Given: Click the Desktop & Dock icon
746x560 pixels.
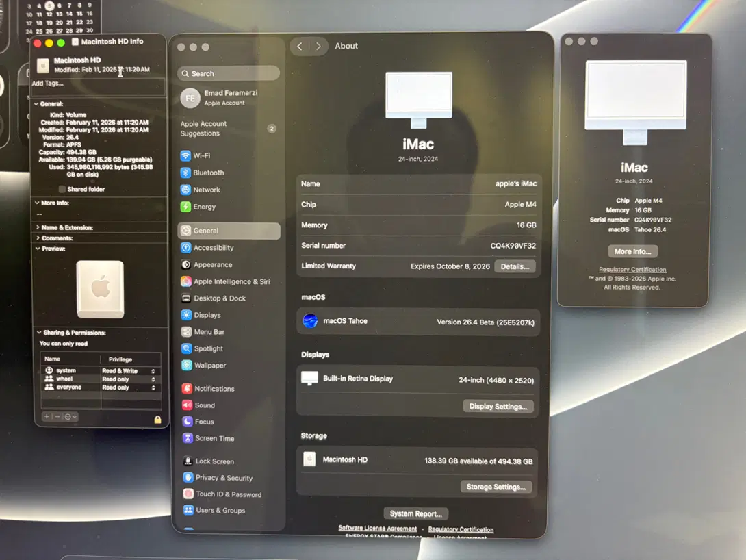Looking at the screenshot, I should [x=186, y=298].
